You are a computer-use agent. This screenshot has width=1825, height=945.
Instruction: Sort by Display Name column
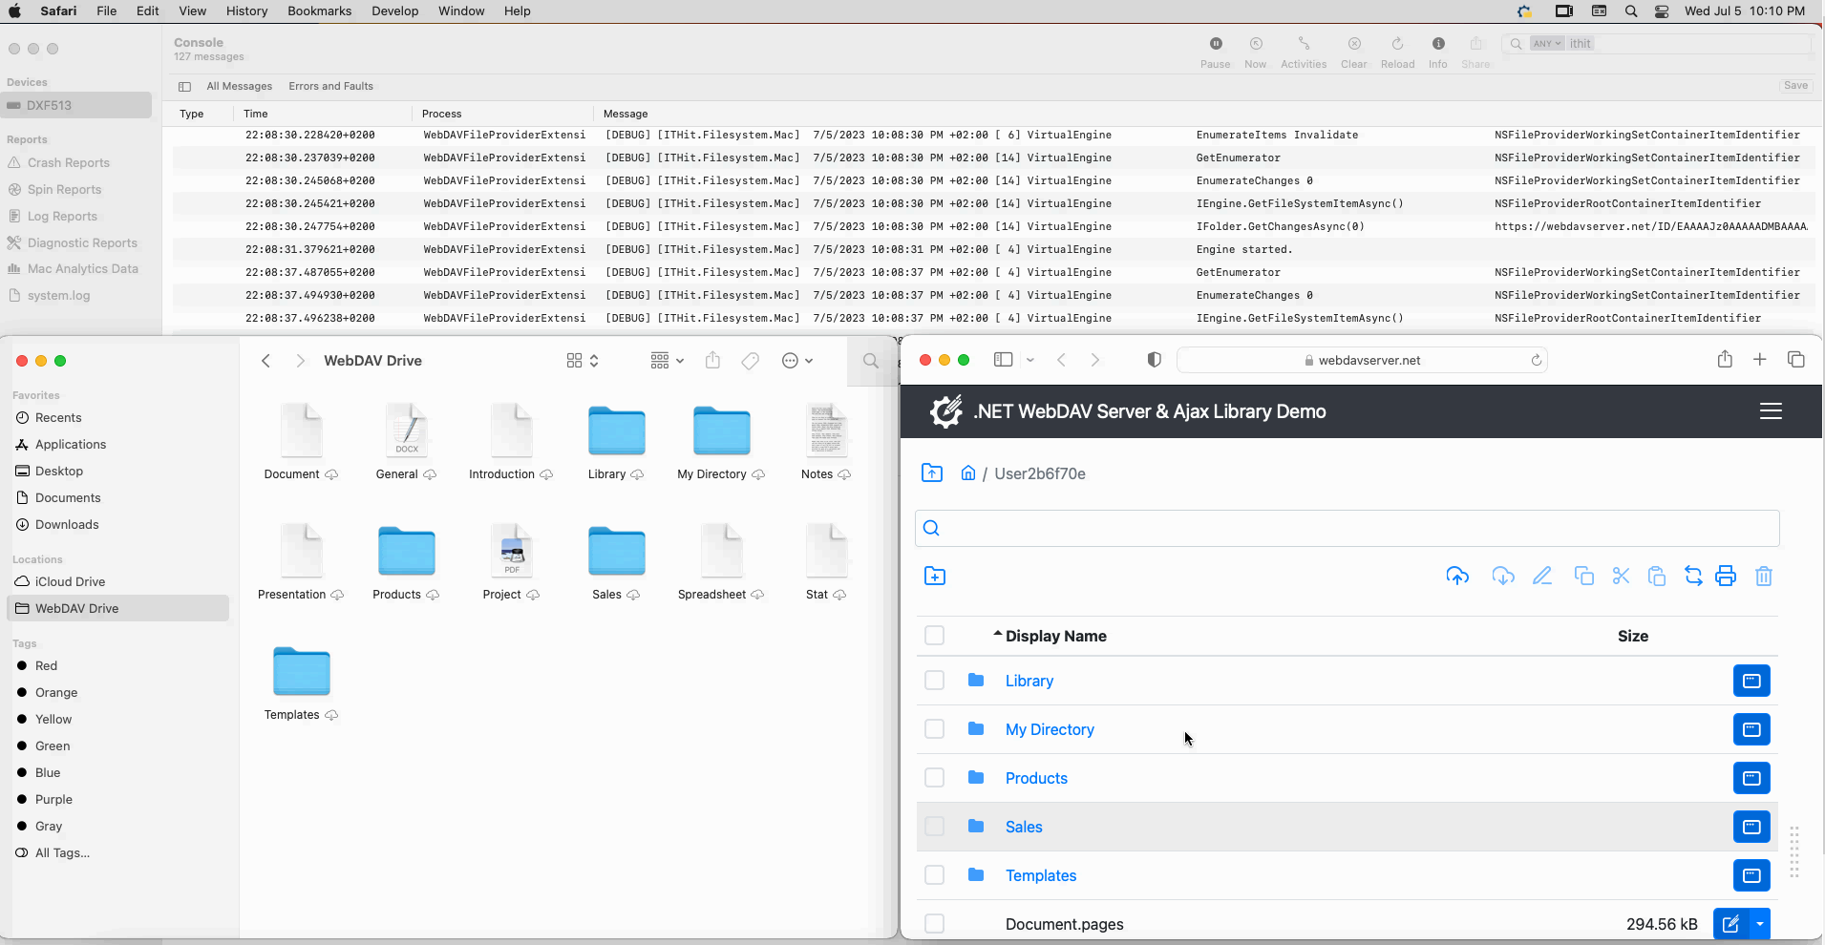tap(1055, 636)
